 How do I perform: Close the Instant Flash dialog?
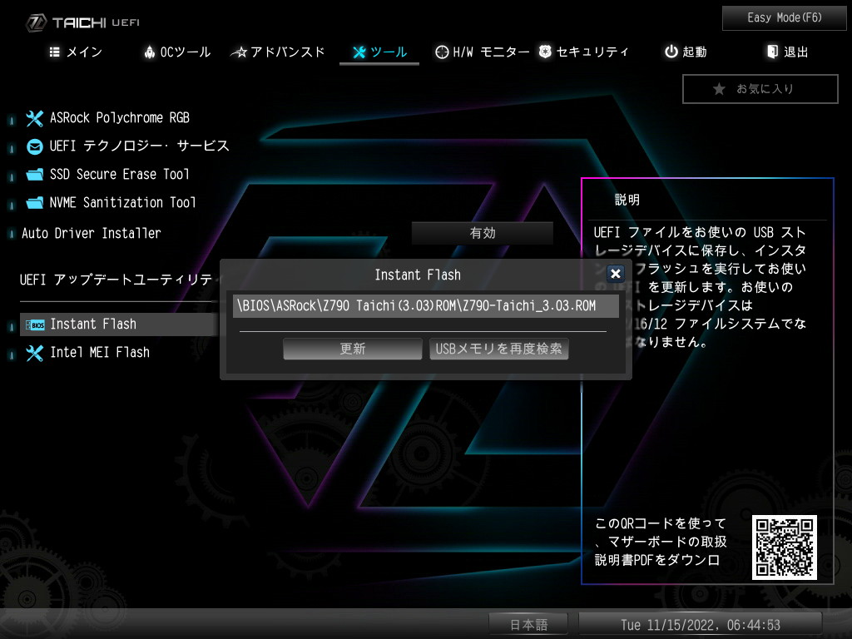click(x=615, y=273)
